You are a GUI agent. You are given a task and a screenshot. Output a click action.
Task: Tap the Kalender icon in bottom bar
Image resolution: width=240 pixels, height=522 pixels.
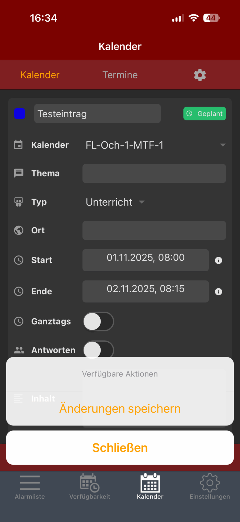click(150, 483)
